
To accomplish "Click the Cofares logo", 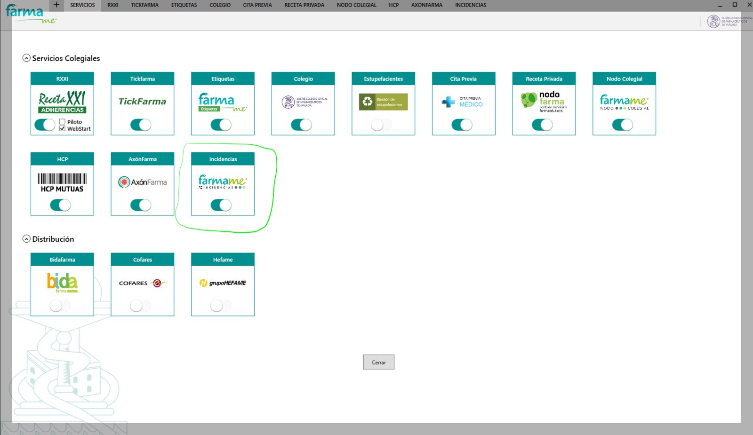I will tap(142, 283).
